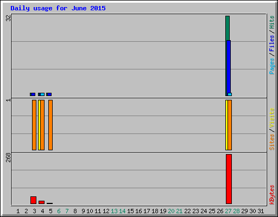
Task: Click the red KBytes bar on day 27
Action: point(229,179)
